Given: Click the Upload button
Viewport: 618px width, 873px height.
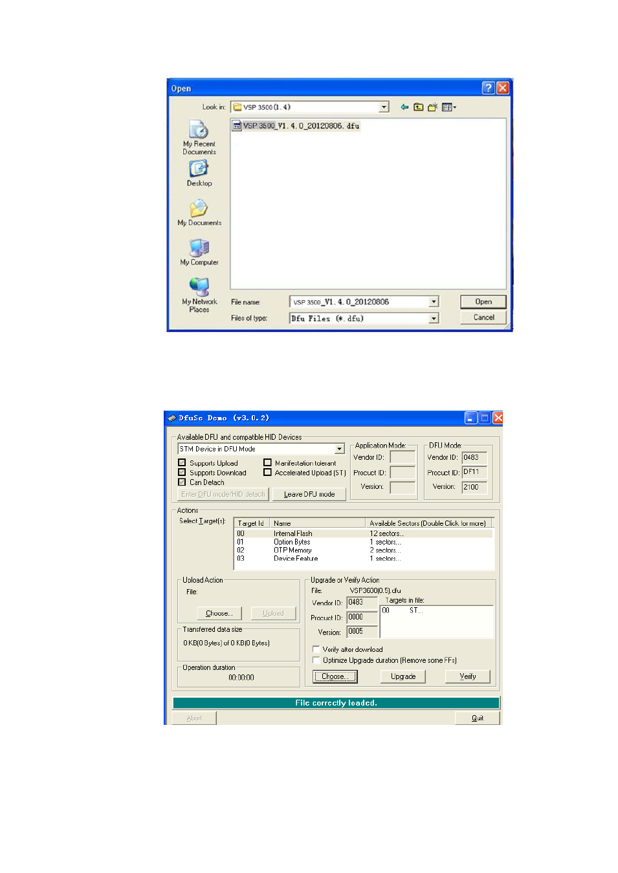Looking at the screenshot, I should [273, 613].
